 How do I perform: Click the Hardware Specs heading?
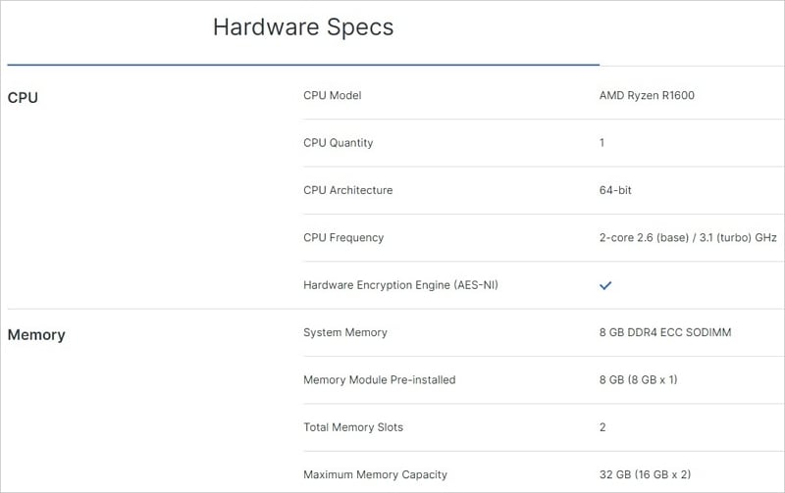[x=303, y=27]
